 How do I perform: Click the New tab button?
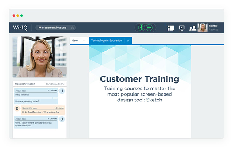[75, 41]
